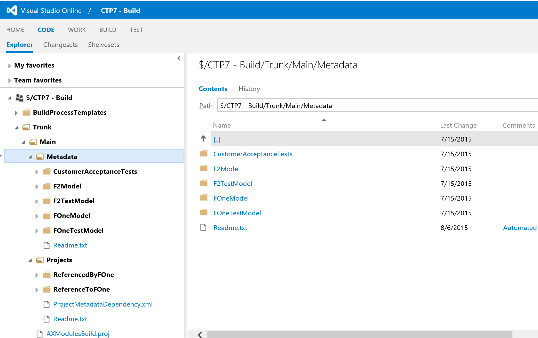Click the Path input field
Image resolution: width=538 pixels, height=338 pixels.
[378, 106]
